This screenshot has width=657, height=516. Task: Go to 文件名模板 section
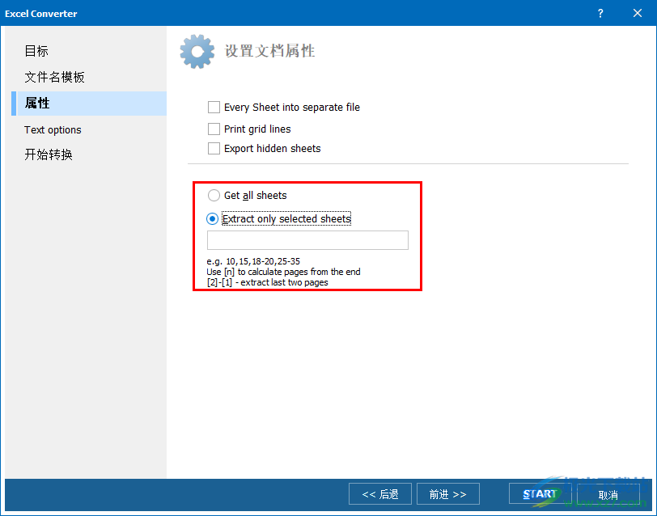(54, 77)
